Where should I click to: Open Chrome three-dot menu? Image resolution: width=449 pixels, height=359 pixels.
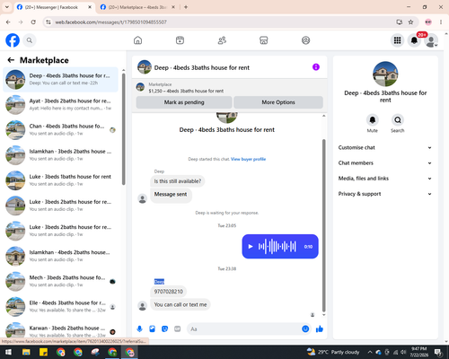[441, 22]
